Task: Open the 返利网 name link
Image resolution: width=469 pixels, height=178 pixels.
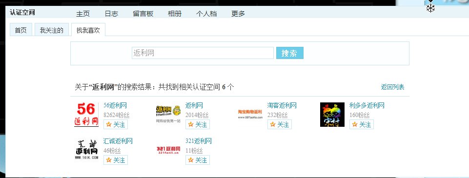Action: point(194,105)
